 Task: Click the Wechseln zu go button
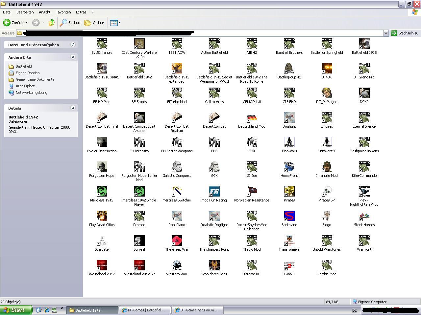[x=405, y=33]
